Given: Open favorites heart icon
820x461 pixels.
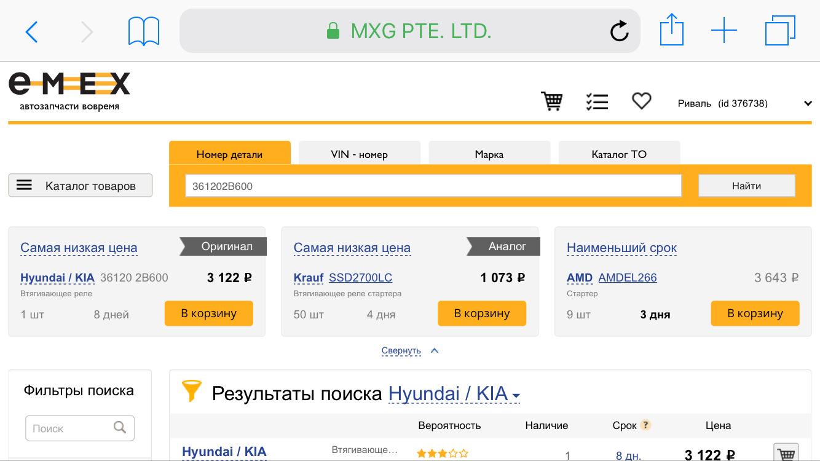Looking at the screenshot, I should click(x=641, y=101).
